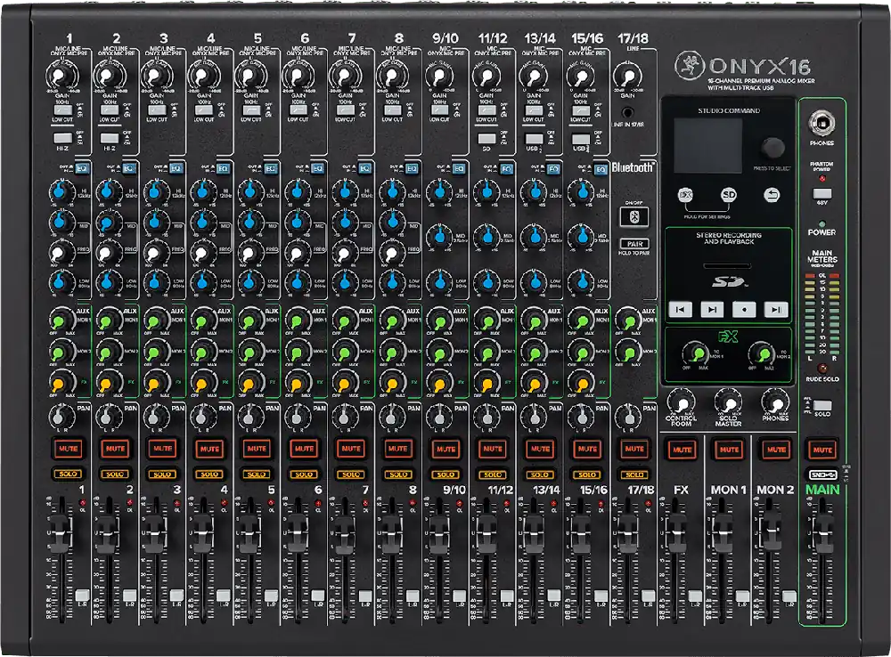The width and height of the screenshot is (891, 657).
Task: Toggle the EQ in/out button on channel 1
Action: 81,168
